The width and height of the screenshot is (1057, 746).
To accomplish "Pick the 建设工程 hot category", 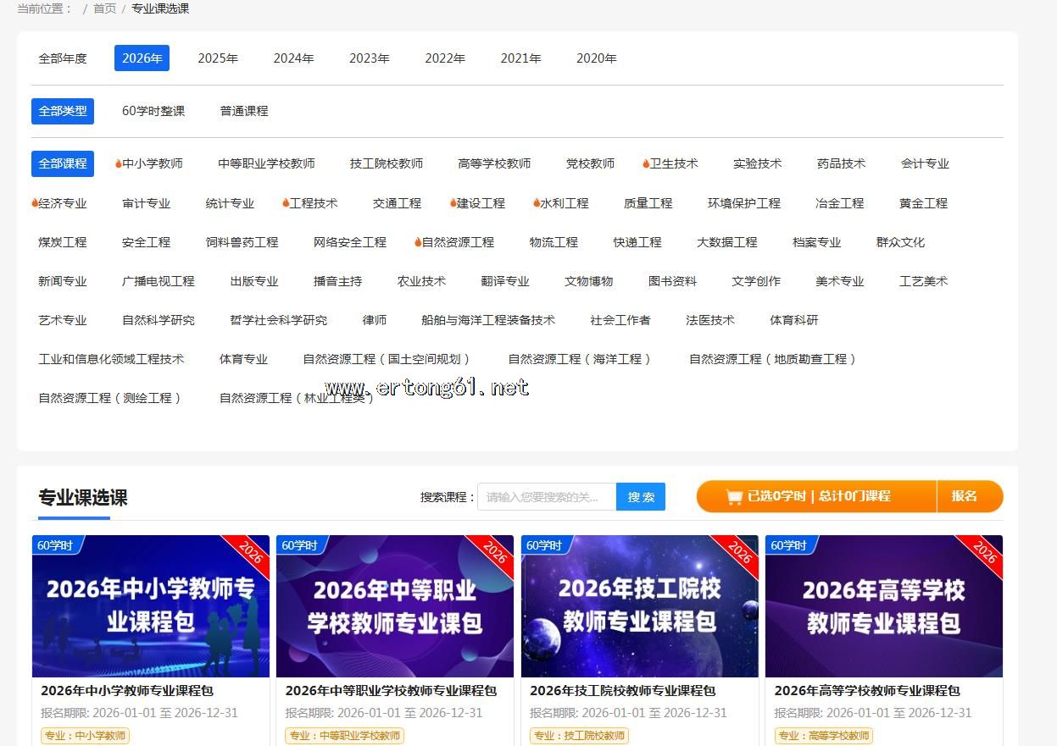I will 480,203.
